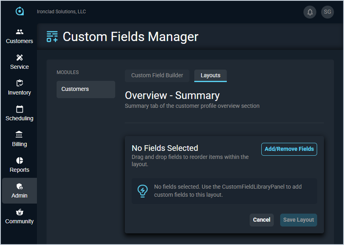Open the notifications bell
The width and height of the screenshot is (344, 245).
310,12
